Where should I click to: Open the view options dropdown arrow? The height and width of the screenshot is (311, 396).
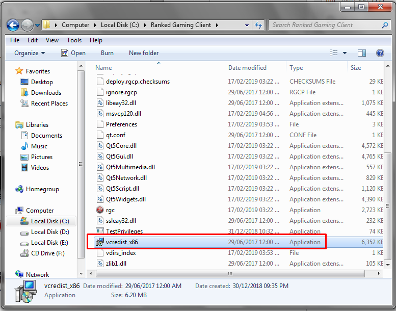pyautogui.click(x=345, y=53)
